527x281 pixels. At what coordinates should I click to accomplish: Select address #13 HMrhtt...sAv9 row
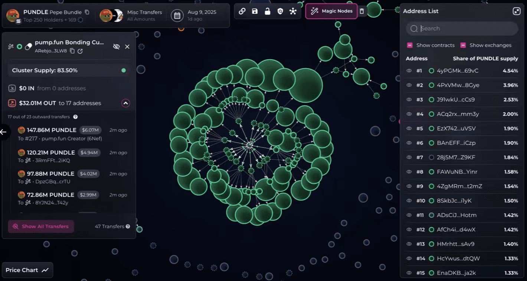[x=462, y=244]
